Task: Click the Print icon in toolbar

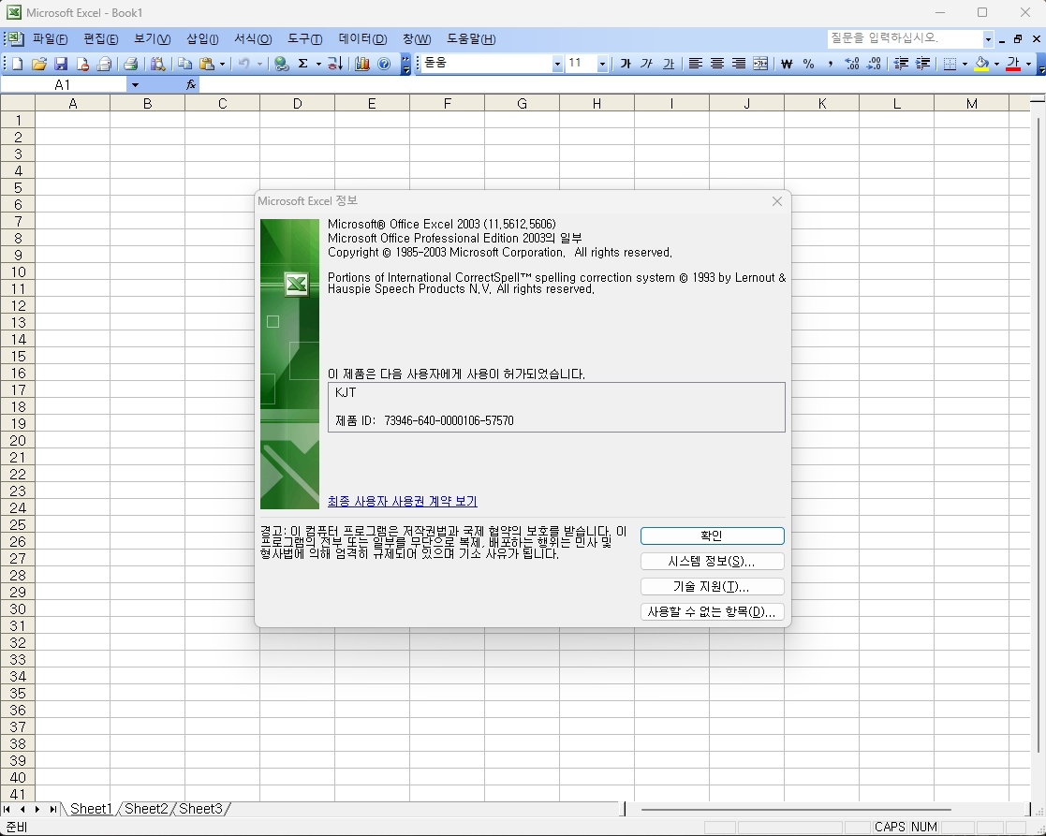Action: click(131, 64)
